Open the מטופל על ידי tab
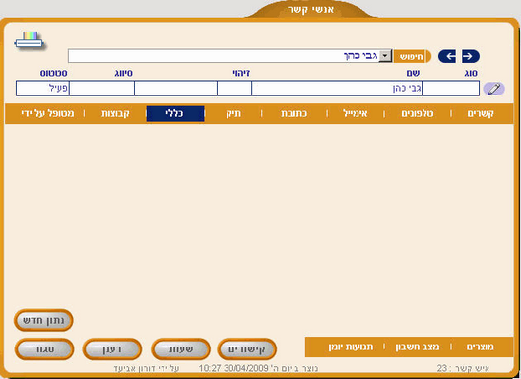The width and height of the screenshot is (521, 379). 47,113
